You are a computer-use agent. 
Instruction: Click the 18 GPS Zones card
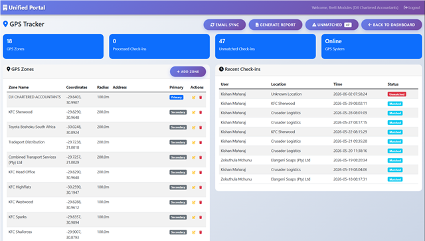point(53,46)
